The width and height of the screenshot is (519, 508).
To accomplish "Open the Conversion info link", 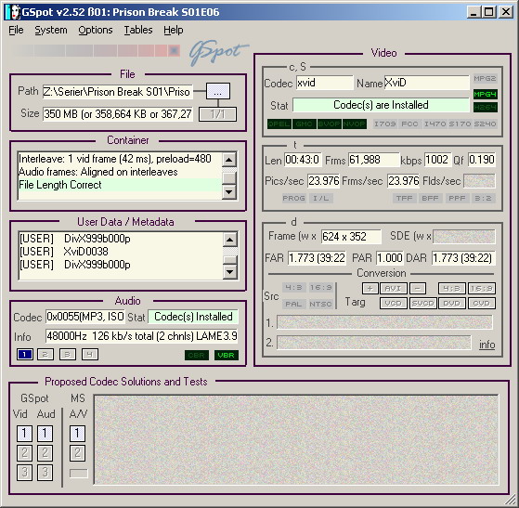I will point(487,345).
